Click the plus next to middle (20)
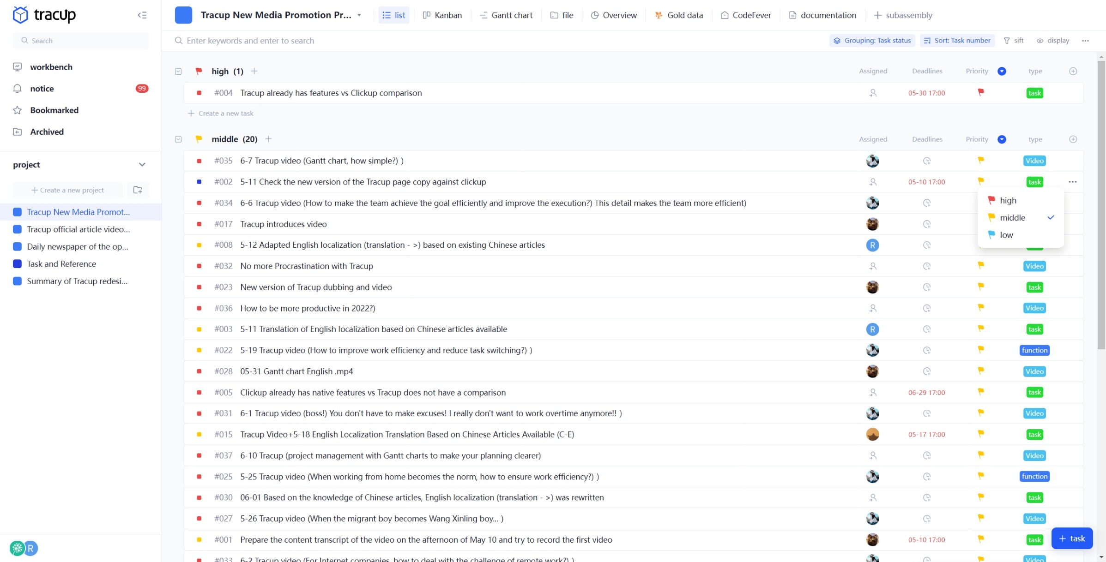The image size is (1106, 562). (x=268, y=139)
